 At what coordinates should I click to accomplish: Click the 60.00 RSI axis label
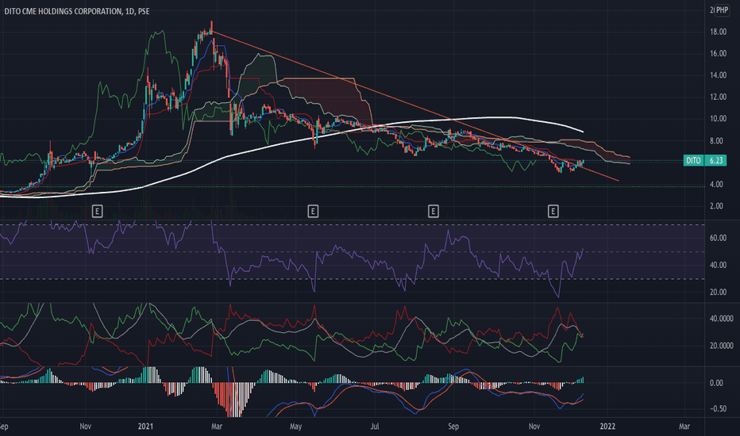(x=718, y=238)
